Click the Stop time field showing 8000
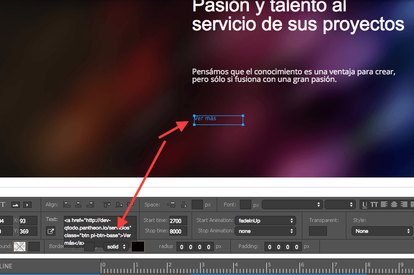 click(x=178, y=231)
